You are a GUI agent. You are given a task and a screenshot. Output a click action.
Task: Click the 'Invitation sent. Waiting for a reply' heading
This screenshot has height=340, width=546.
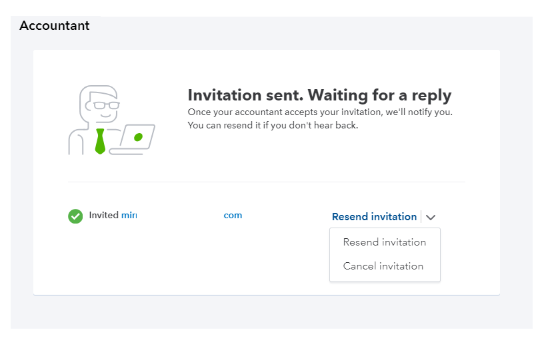[x=319, y=95]
